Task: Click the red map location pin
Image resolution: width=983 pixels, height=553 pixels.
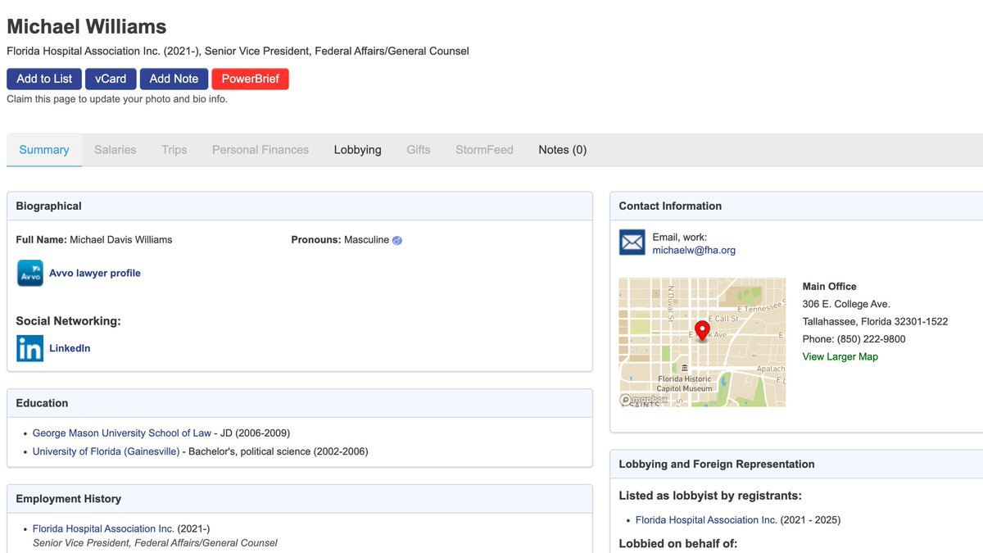Action: coord(702,331)
